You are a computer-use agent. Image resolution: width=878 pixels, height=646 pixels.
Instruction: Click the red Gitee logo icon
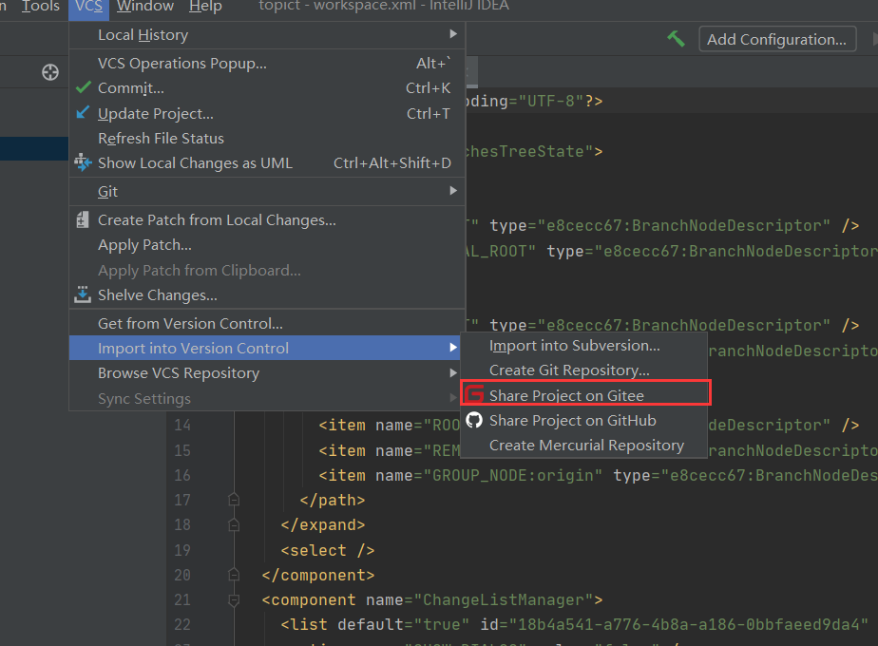[x=474, y=394]
